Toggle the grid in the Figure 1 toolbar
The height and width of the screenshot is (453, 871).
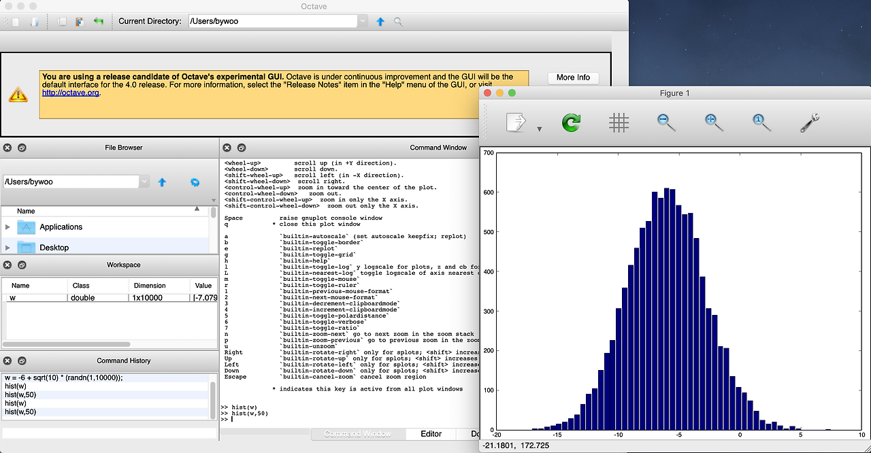[x=619, y=122]
